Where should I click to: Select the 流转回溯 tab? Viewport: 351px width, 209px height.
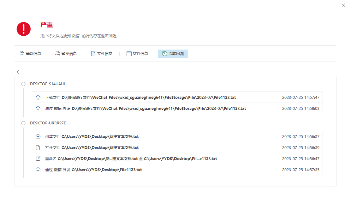pyautogui.click(x=173, y=54)
